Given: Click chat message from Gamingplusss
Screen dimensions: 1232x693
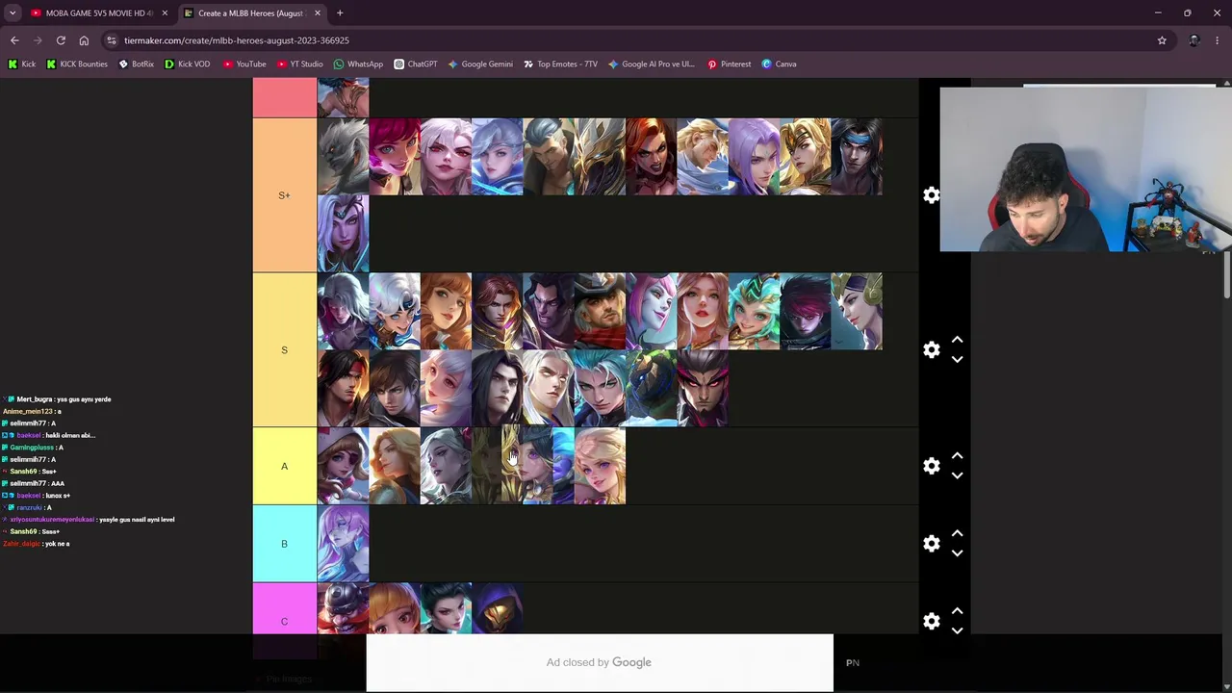Looking at the screenshot, I should (x=33, y=448).
